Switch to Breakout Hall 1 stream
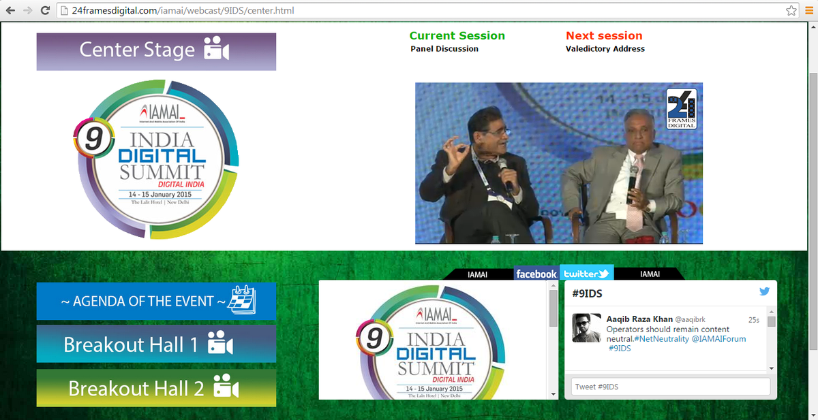 156,344
